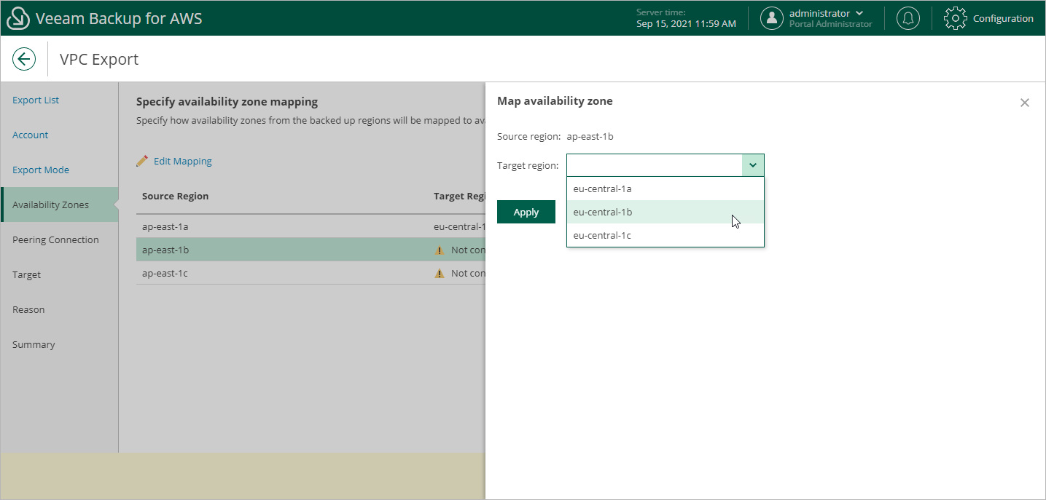Click the back arrow icon
Image resolution: width=1046 pixels, height=500 pixels.
(x=24, y=59)
